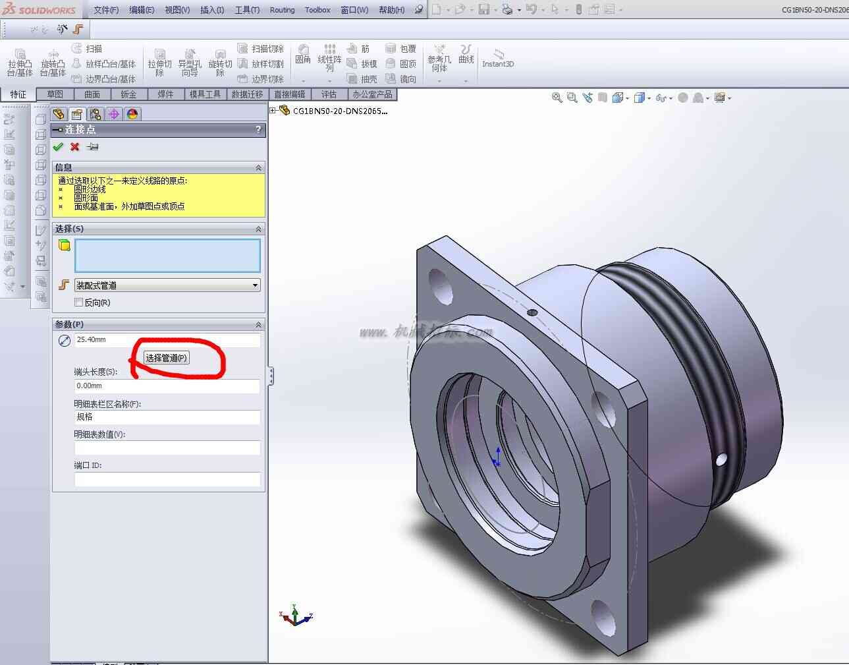Open 工具(T) tools menu
Image resolution: width=849 pixels, height=665 pixels.
[x=247, y=10]
